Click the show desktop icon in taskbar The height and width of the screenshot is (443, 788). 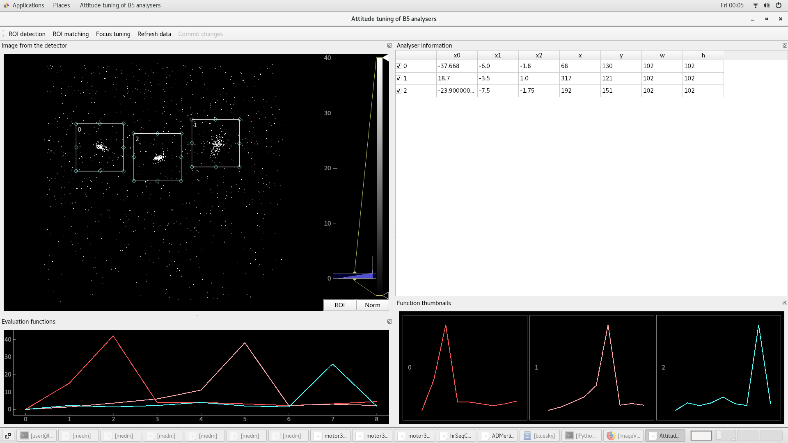click(8, 436)
